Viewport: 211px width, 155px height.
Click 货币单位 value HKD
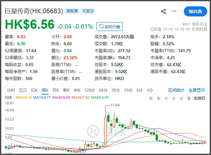120,78
